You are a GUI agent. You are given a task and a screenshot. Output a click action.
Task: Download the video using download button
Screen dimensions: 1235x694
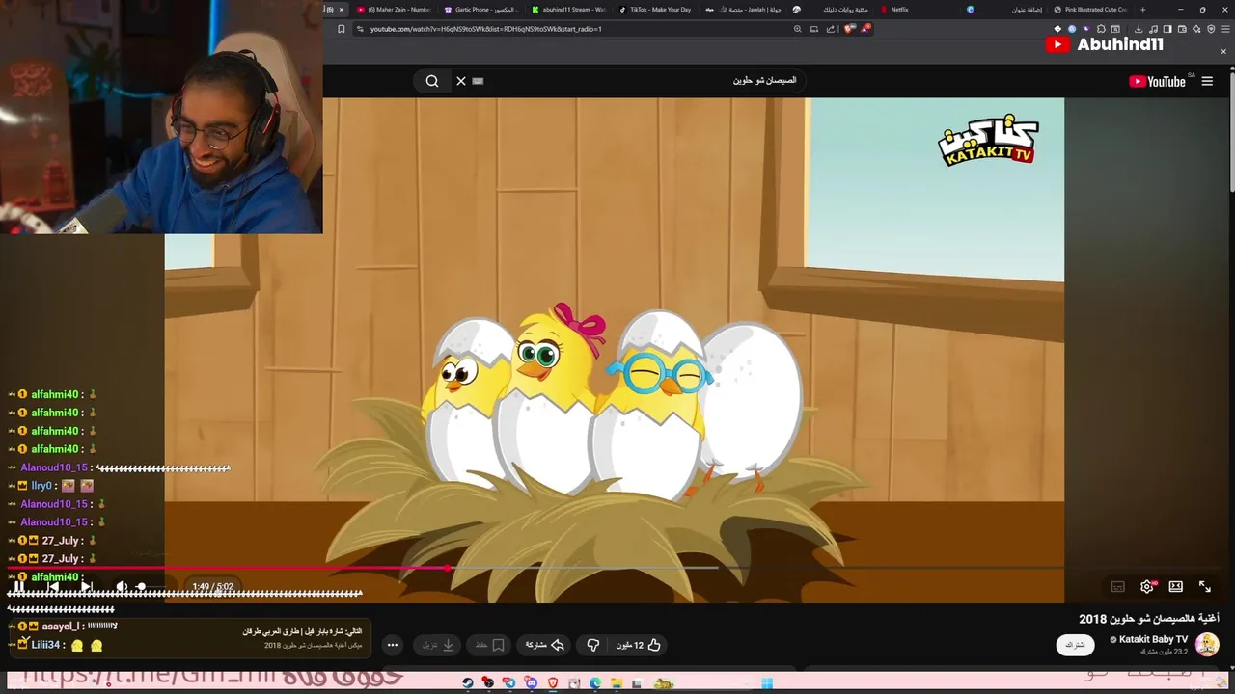tap(439, 645)
